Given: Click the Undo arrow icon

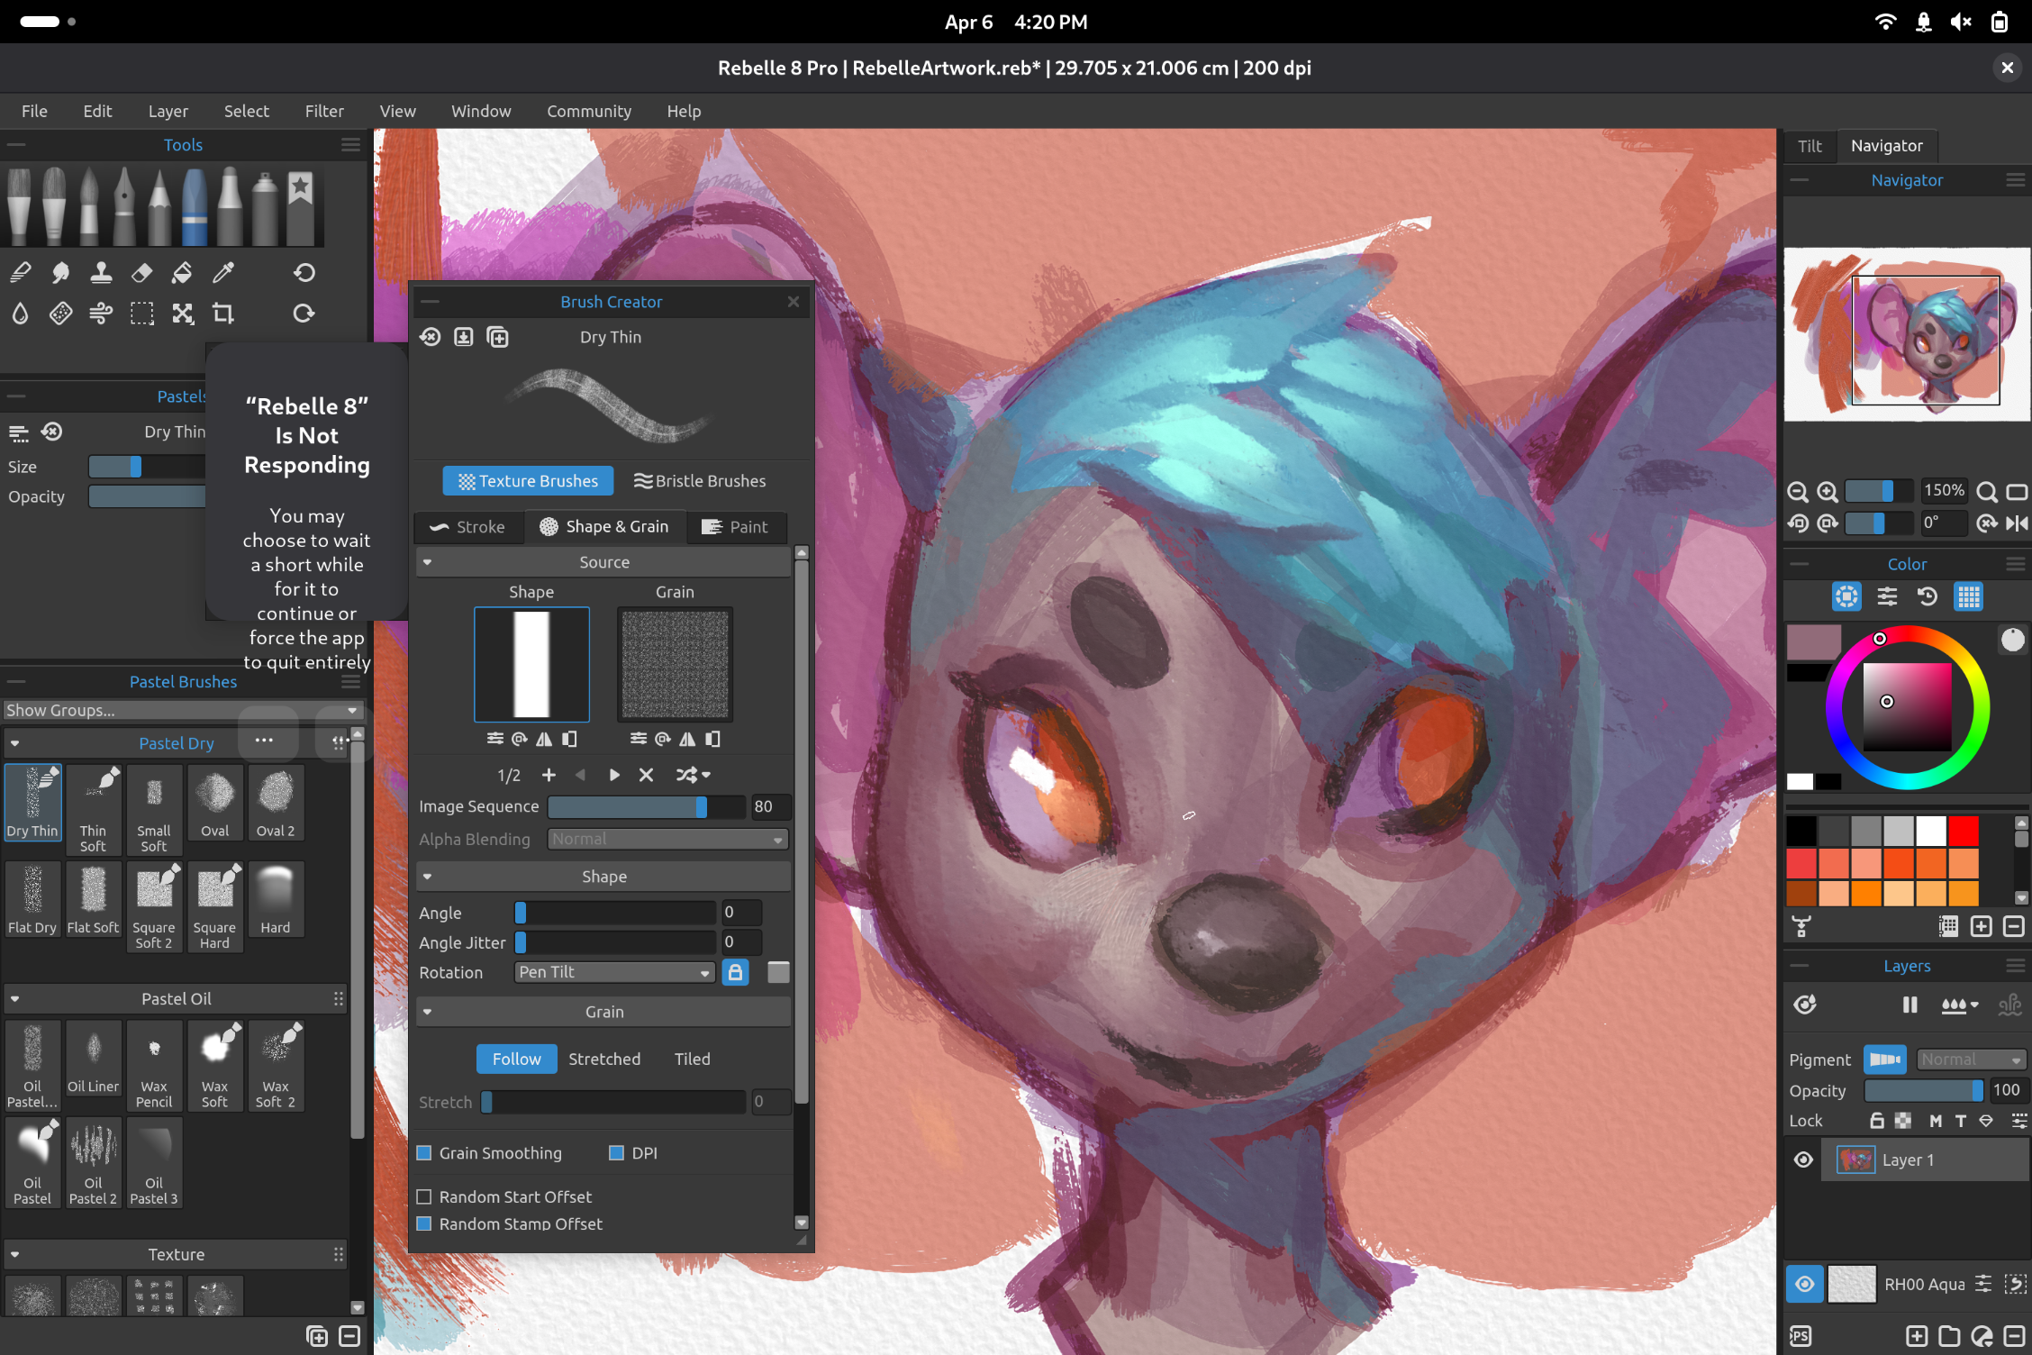Looking at the screenshot, I should click(304, 272).
